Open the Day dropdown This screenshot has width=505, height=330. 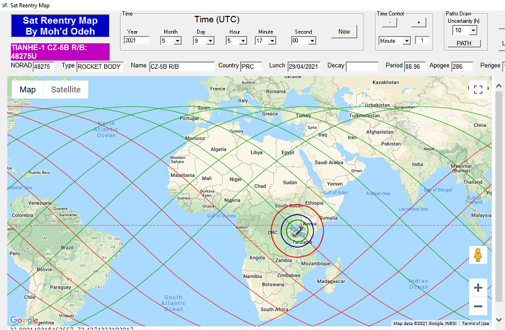click(210, 41)
